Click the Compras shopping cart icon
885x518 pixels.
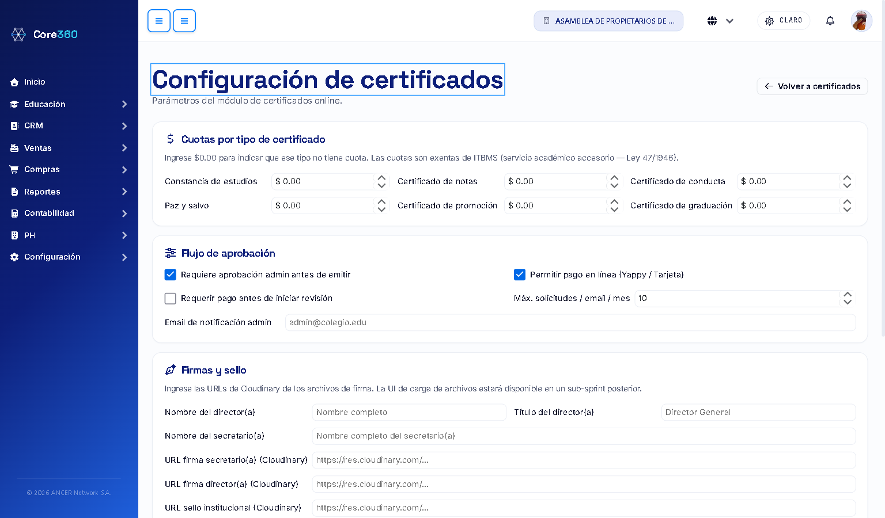14,169
